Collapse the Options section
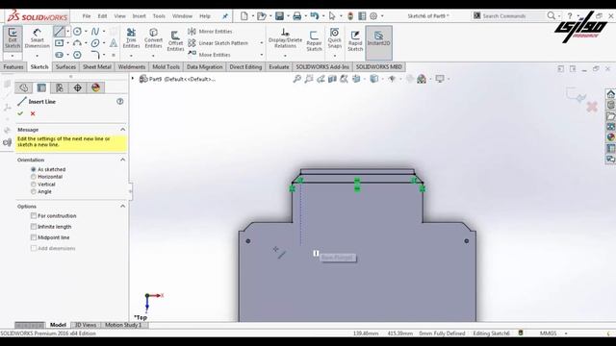The width and height of the screenshot is (616, 346). coord(123,206)
